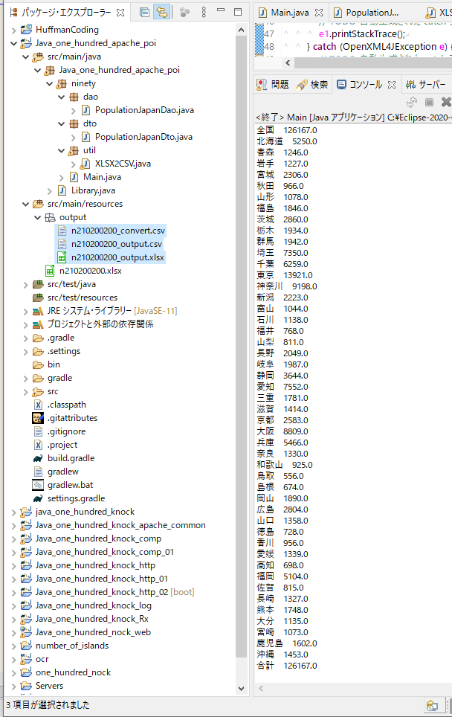Viewport: 452px width, 717px height.
Task: Click JRE システム・ライブラリー library icon
Action: tap(38, 312)
